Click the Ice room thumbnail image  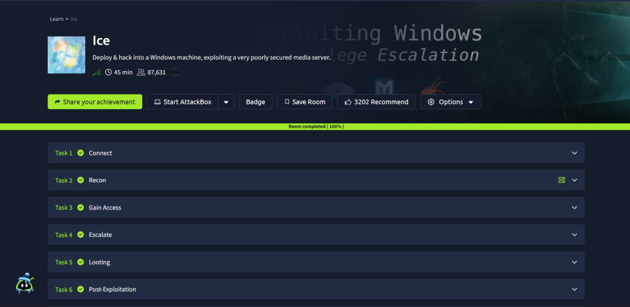(66, 55)
